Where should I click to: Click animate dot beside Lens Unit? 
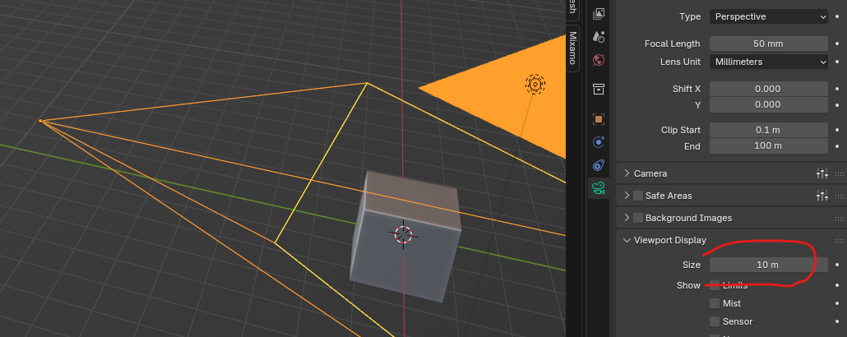point(837,62)
